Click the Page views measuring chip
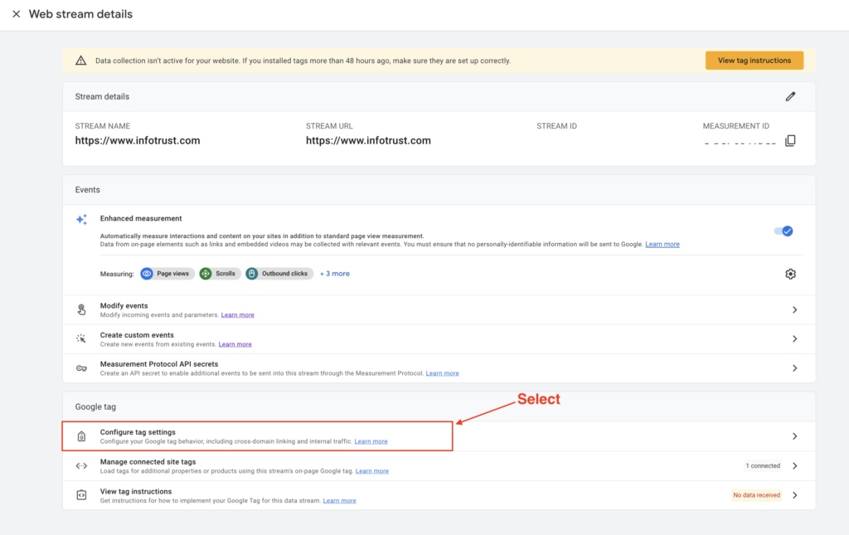 [x=167, y=274]
